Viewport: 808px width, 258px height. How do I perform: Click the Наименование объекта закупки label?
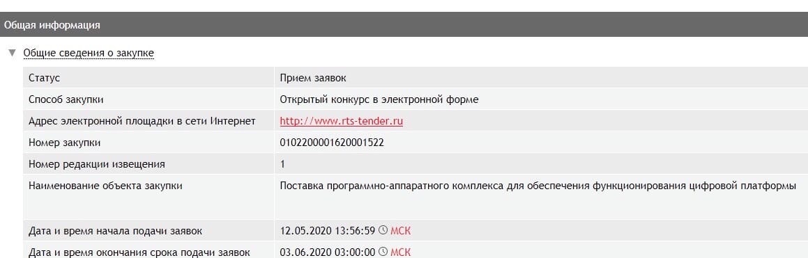pyautogui.click(x=105, y=186)
